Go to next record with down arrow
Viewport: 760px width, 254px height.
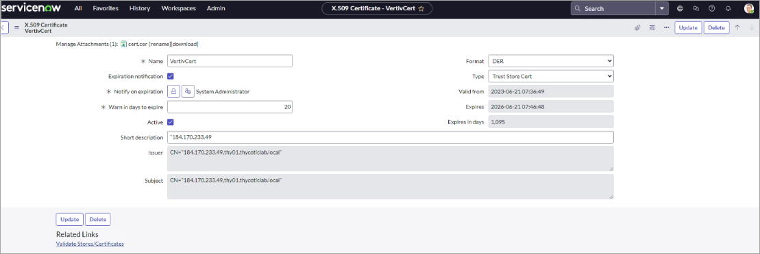752,27
